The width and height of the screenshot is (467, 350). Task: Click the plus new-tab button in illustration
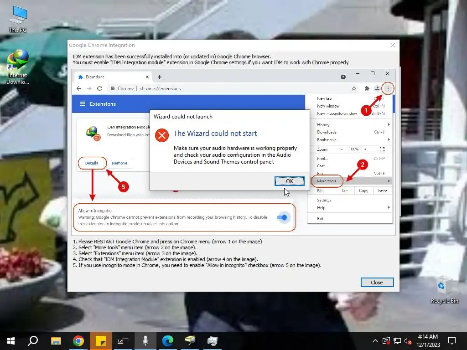[x=160, y=77]
